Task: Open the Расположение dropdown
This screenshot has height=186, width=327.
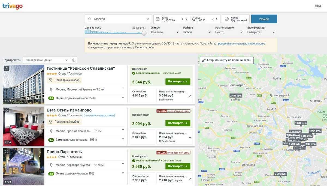Action: (x=229, y=32)
